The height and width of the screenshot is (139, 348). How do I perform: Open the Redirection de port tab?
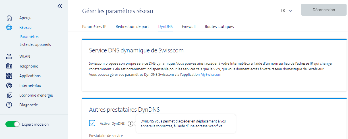click(132, 26)
